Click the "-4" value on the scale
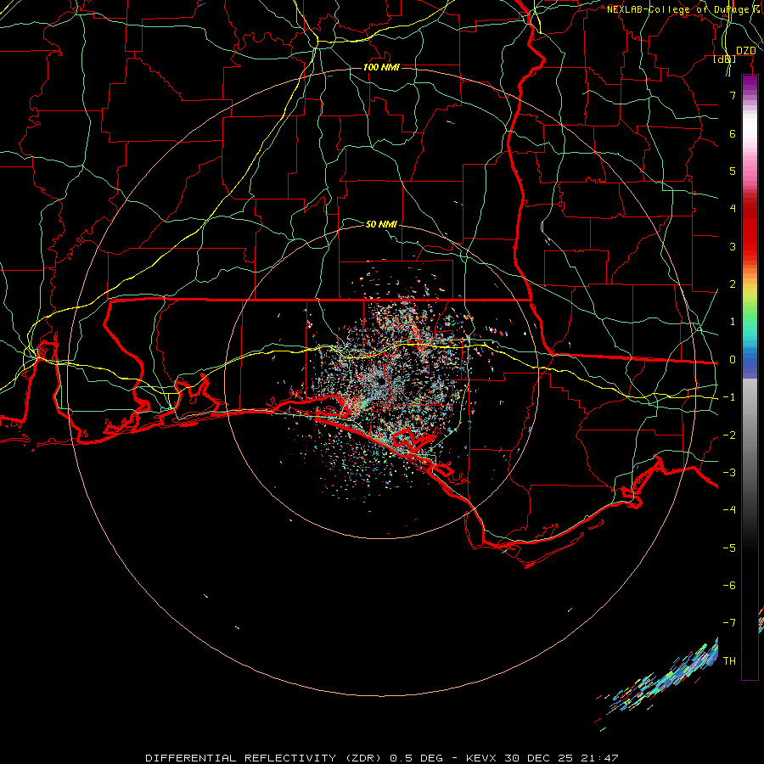This screenshot has height=764, width=764. coord(729,509)
